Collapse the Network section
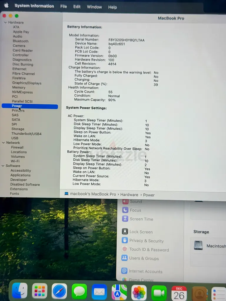Image resolution: width=226 pixels, height=301 pixels. [4, 143]
